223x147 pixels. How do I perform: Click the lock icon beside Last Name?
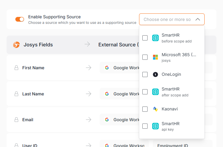(x=16, y=94)
